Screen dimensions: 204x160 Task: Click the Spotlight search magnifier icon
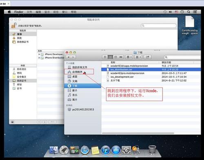click(188, 12)
